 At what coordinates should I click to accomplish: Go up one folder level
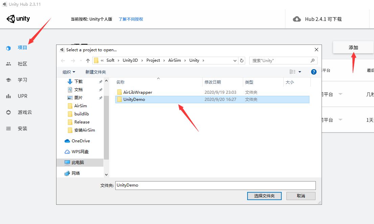coord(88,61)
